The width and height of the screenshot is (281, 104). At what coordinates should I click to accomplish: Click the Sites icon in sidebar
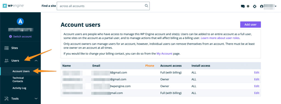point(7,48)
